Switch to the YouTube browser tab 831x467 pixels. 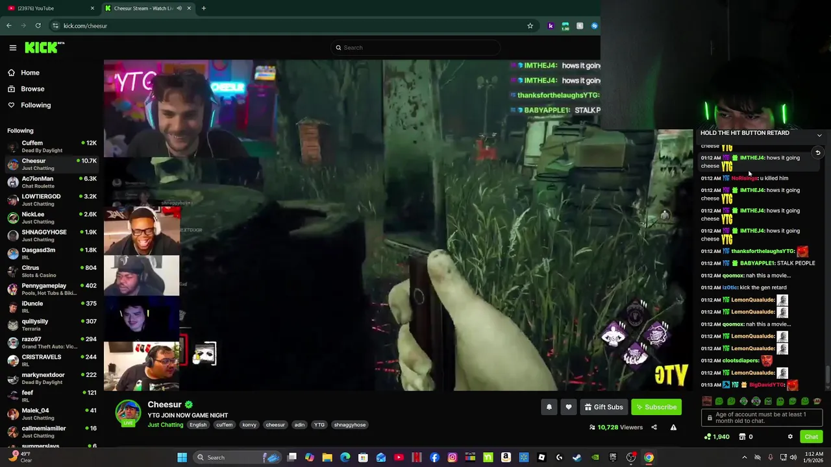pos(50,8)
